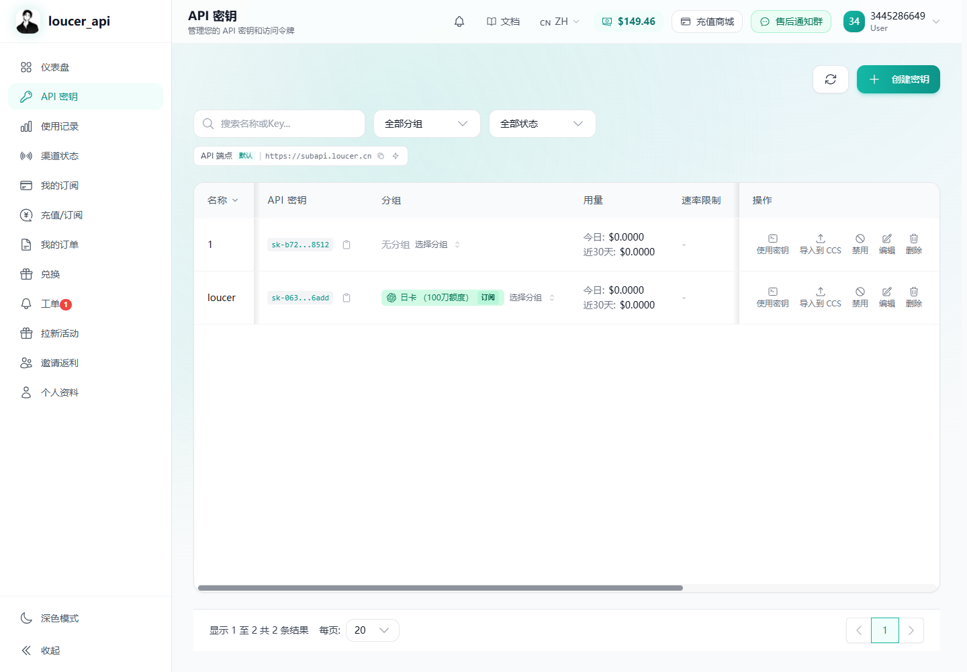Click https://subapi.loucer.cn endpoint text

(318, 156)
